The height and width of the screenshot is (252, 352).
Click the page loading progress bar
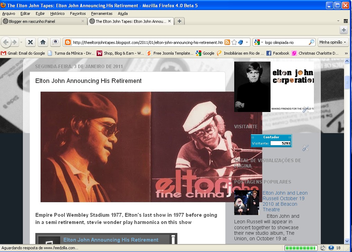301,248
